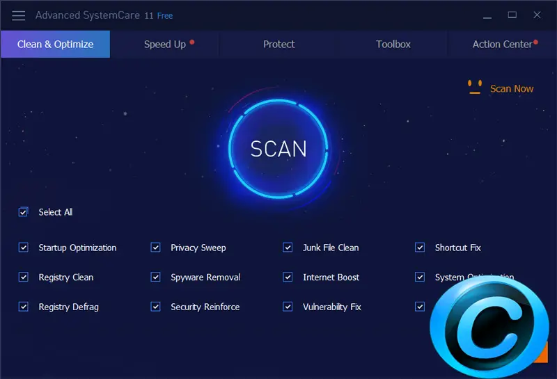Uncheck Privacy Sweep

tap(155, 248)
